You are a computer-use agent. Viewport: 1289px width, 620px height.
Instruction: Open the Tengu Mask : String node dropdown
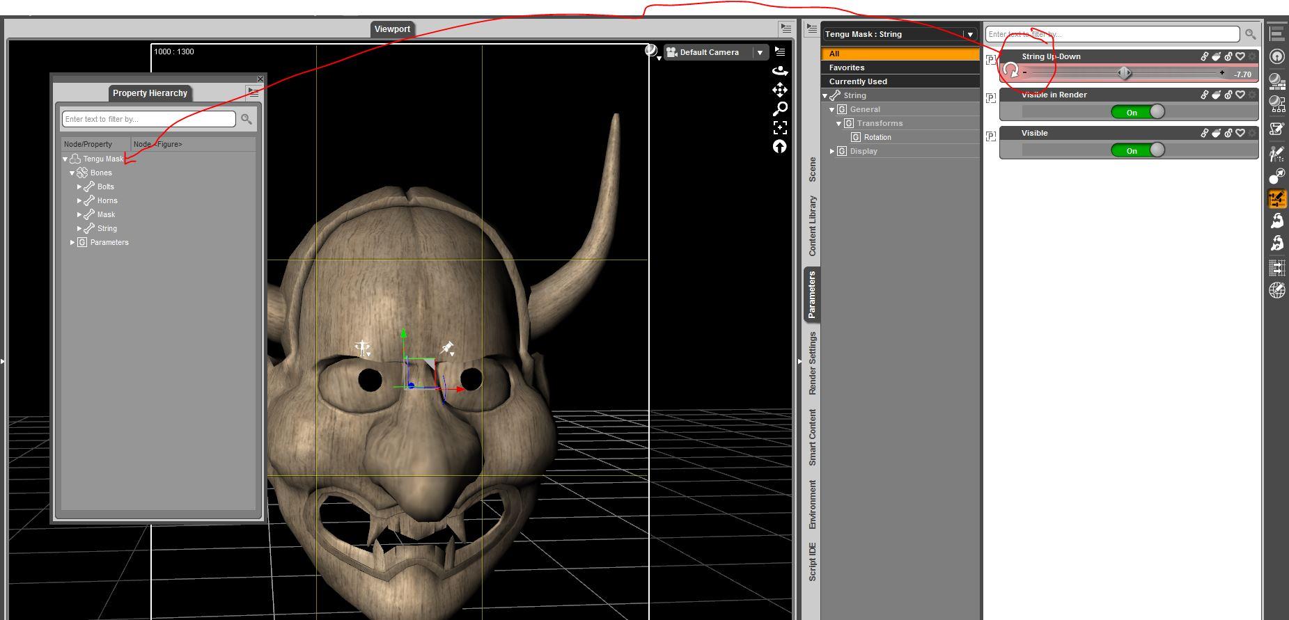point(969,34)
